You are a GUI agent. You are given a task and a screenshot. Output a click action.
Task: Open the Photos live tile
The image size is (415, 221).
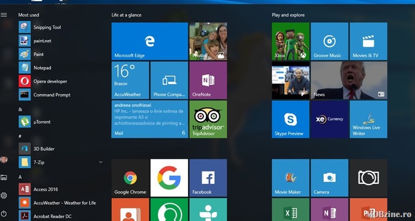pyautogui.click(x=208, y=41)
